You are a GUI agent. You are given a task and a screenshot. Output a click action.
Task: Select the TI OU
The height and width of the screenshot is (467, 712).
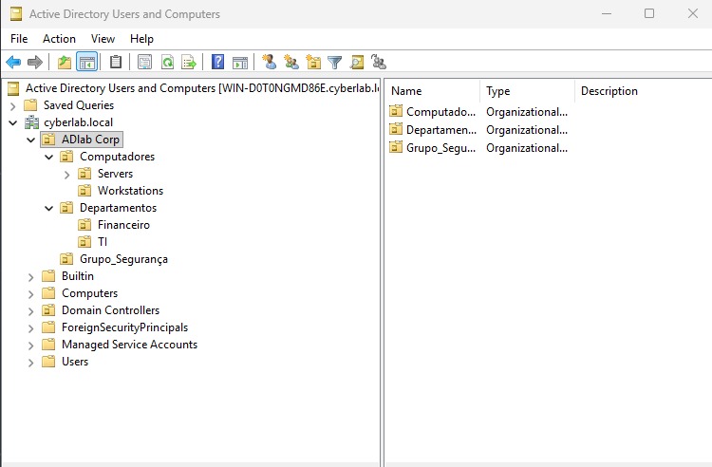[x=103, y=242]
